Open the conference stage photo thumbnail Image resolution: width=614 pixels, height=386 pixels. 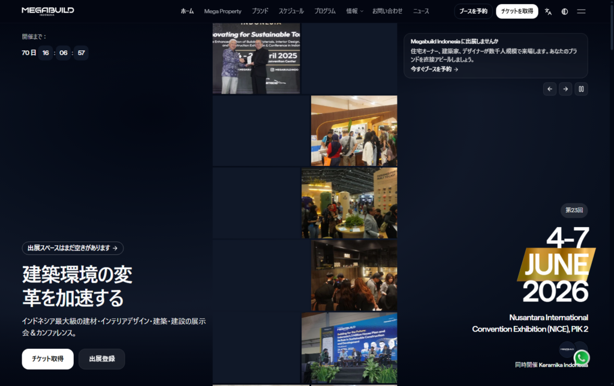(349, 348)
